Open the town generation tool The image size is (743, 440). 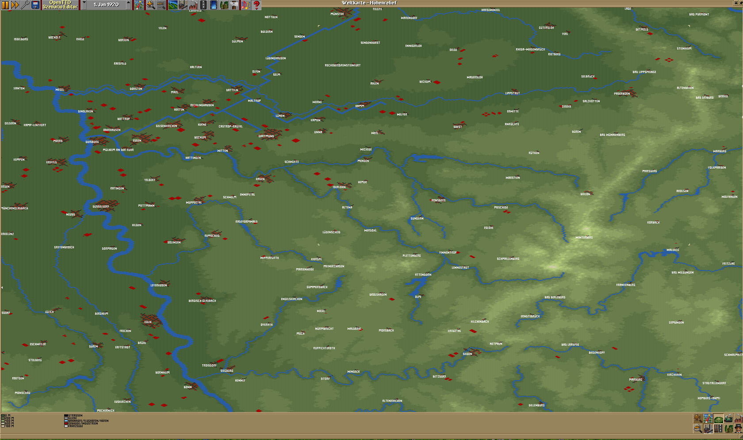pyautogui.click(x=183, y=5)
